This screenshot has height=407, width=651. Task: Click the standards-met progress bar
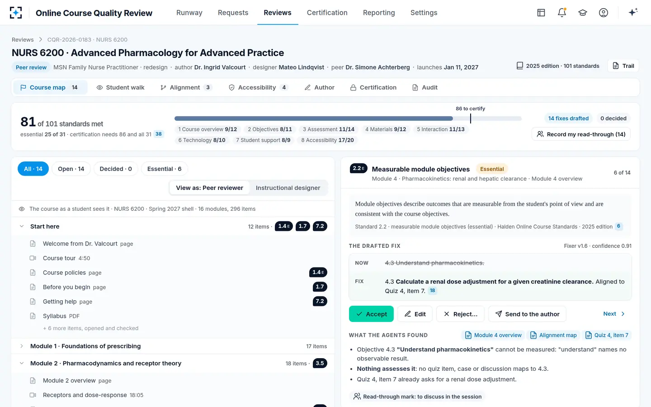click(348, 118)
